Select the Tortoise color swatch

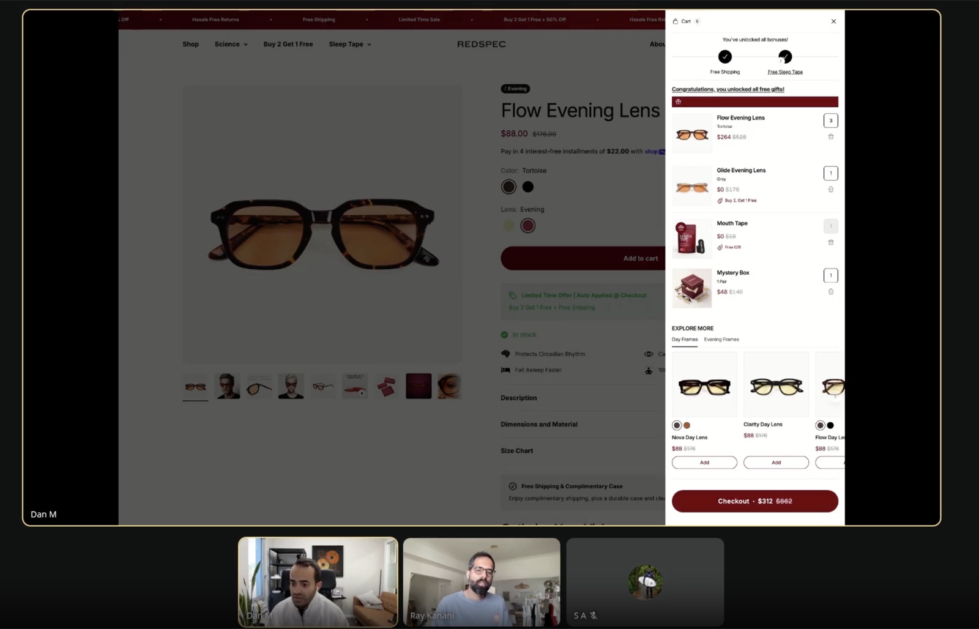tap(508, 187)
